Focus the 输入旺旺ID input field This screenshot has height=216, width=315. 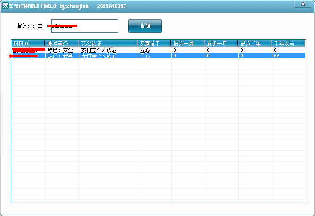coord(85,26)
